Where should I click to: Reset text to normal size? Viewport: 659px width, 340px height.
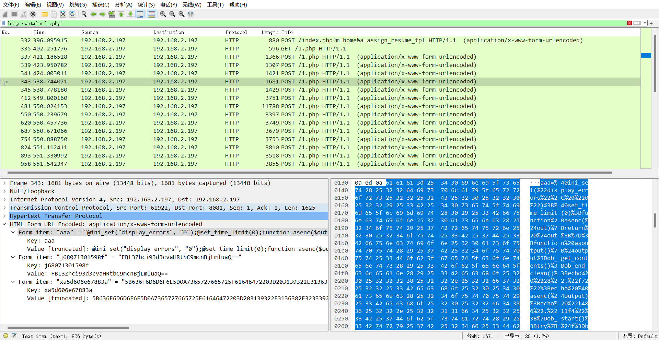[x=182, y=14]
